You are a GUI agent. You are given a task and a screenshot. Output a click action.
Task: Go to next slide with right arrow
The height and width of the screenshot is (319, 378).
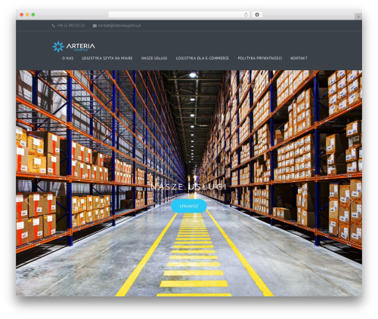pyautogui.click(x=351, y=201)
